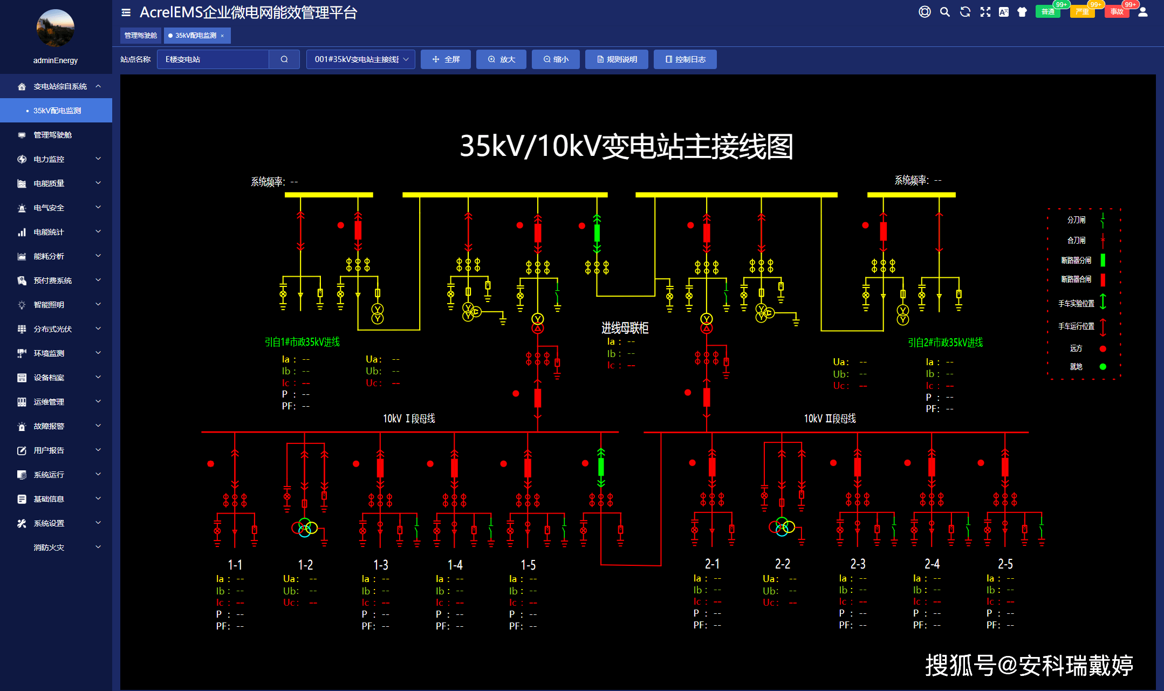Screen dimensions: 1164x691
Task: Click the 1-5 feeder circuit breaker
Action: pyautogui.click(x=528, y=468)
